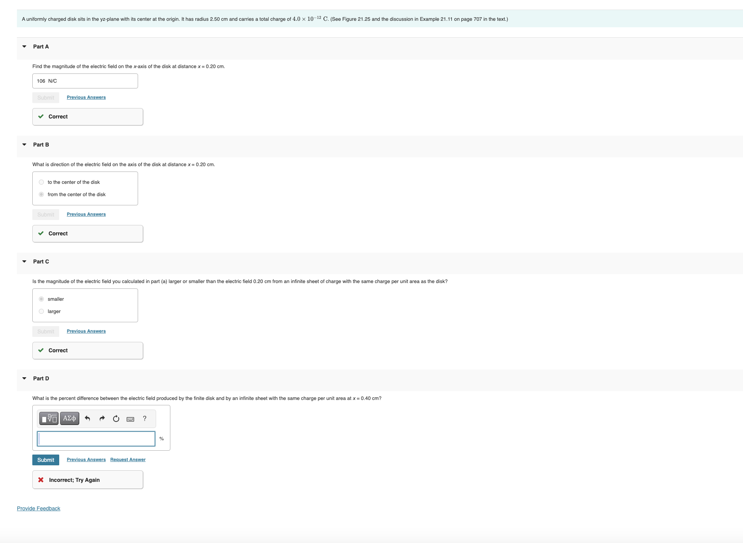Click the help question mark icon
The height and width of the screenshot is (543, 743).
[x=145, y=418]
